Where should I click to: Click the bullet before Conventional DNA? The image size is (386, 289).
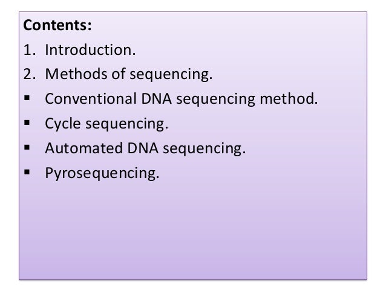click(27, 98)
